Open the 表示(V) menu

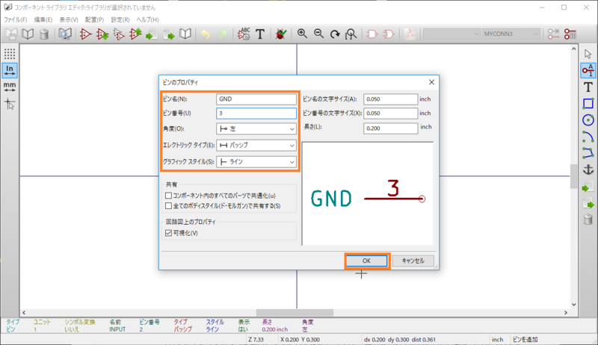click(x=69, y=19)
